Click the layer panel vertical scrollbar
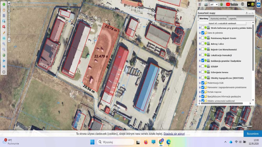The height and width of the screenshot is (147, 262). click(253, 48)
